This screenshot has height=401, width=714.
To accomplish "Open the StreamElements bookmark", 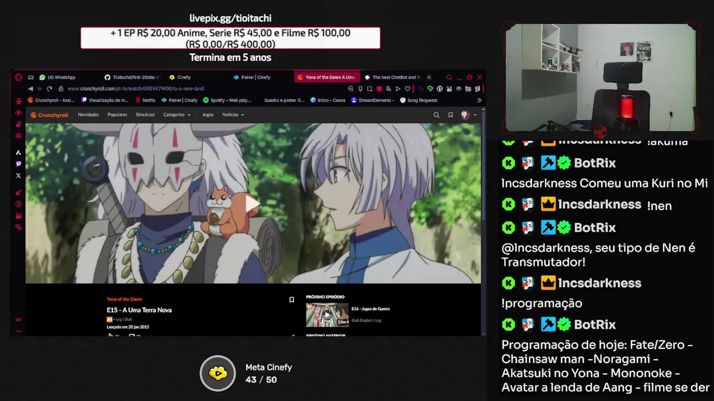I will click(373, 100).
